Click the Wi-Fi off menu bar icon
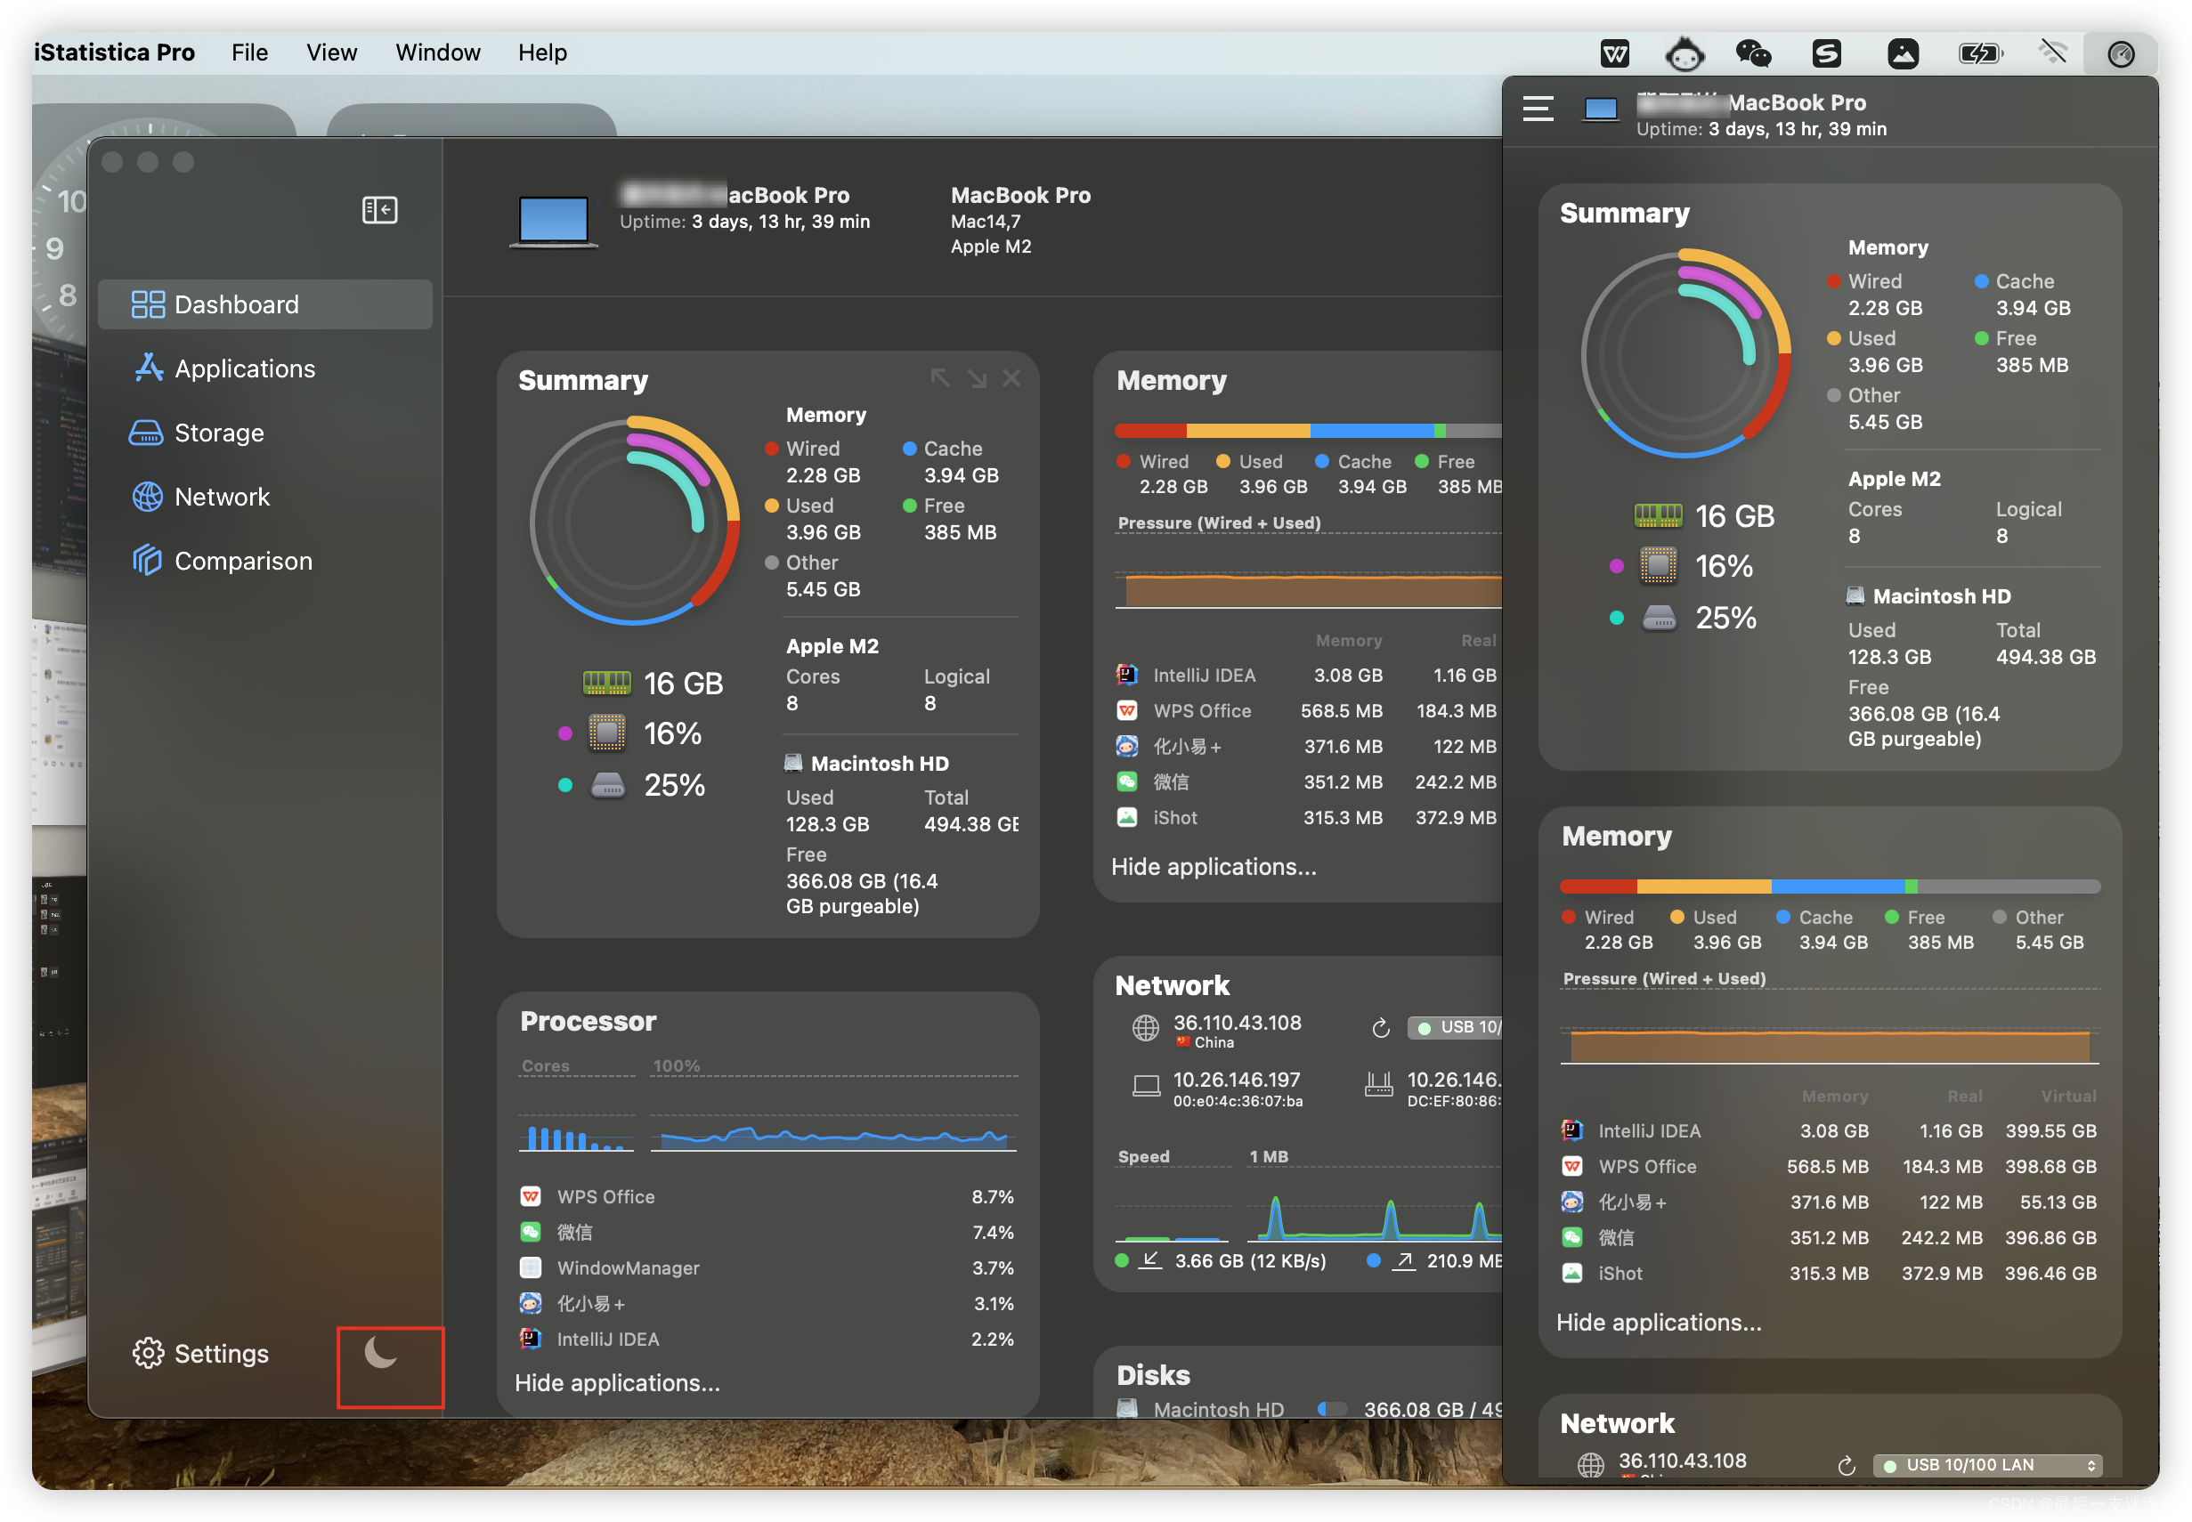This screenshot has width=2192, height=1522. (x=2052, y=53)
